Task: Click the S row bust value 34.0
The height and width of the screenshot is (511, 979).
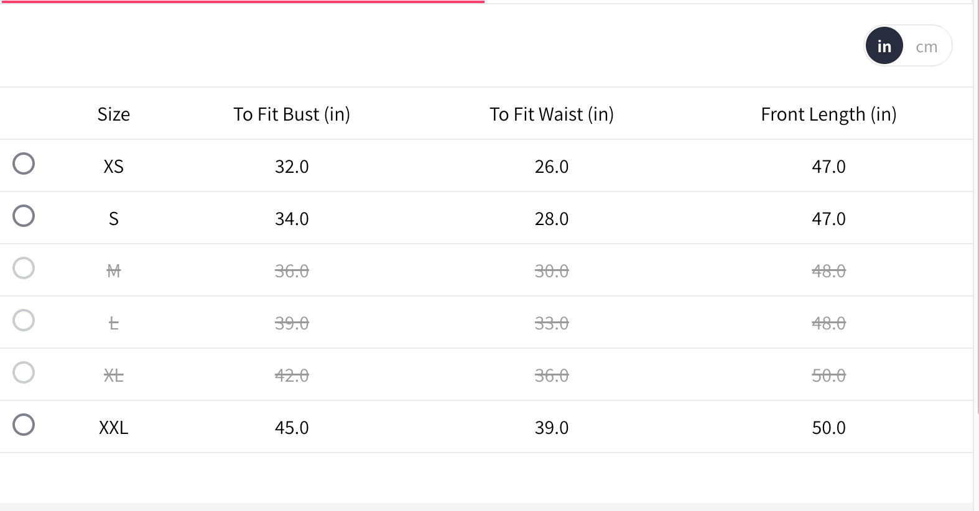Action: click(x=292, y=219)
